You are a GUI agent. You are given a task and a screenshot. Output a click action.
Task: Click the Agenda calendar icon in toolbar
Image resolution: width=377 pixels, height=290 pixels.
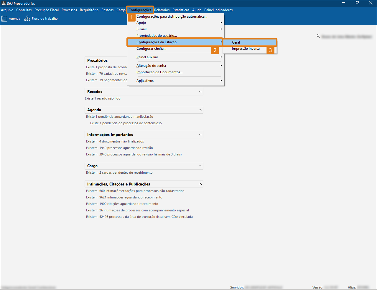click(4, 19)
